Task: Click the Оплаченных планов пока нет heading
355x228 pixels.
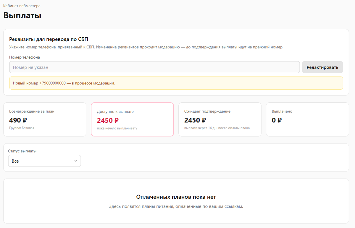Action: click(176, 197)
